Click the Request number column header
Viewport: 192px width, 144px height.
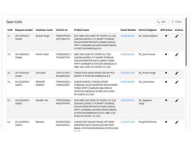pyautogui.click(x=24, y=30)
